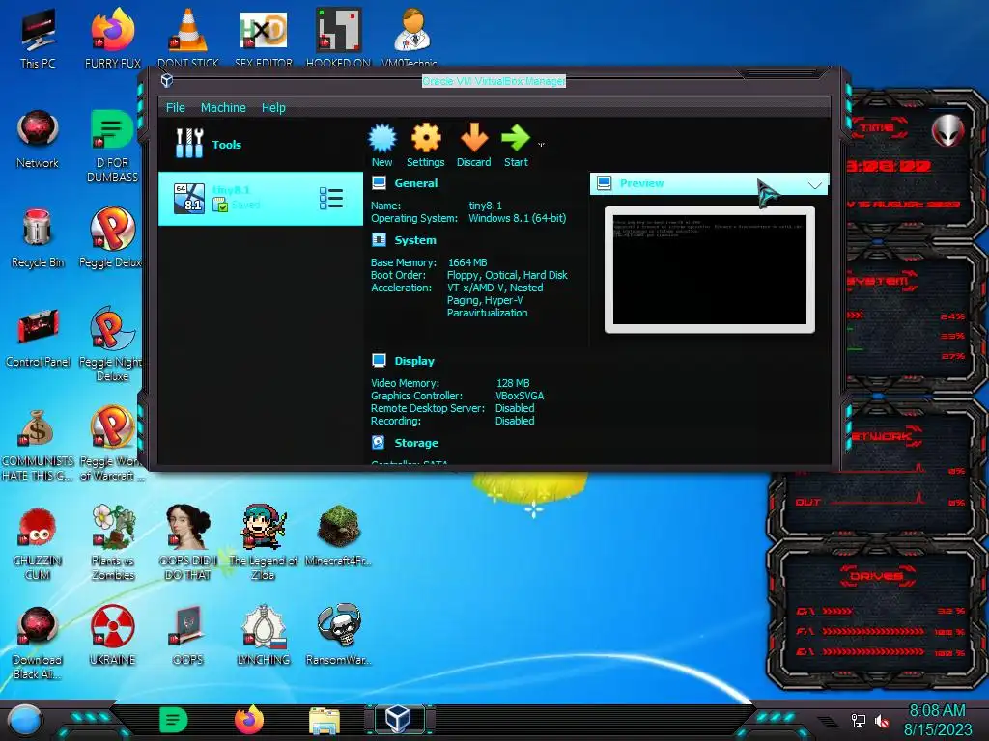Viewport: 989px width, 741px height.
Task: Click the network tray icon
Action: point(858,720)
